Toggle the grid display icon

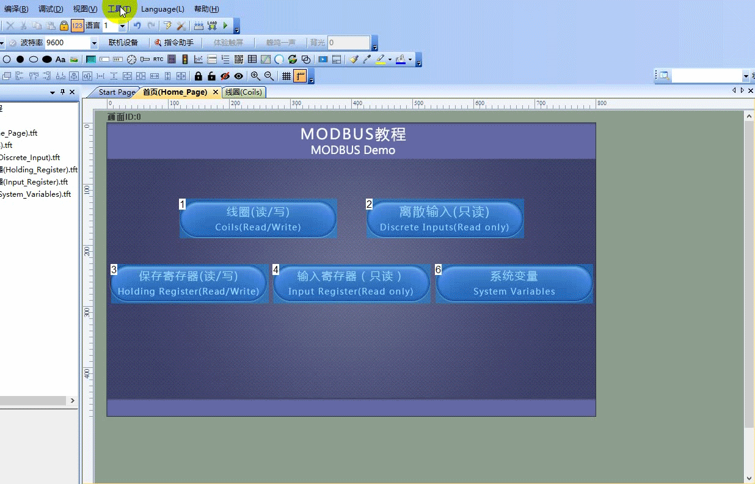pyautogui.click(x=286, y=76)
